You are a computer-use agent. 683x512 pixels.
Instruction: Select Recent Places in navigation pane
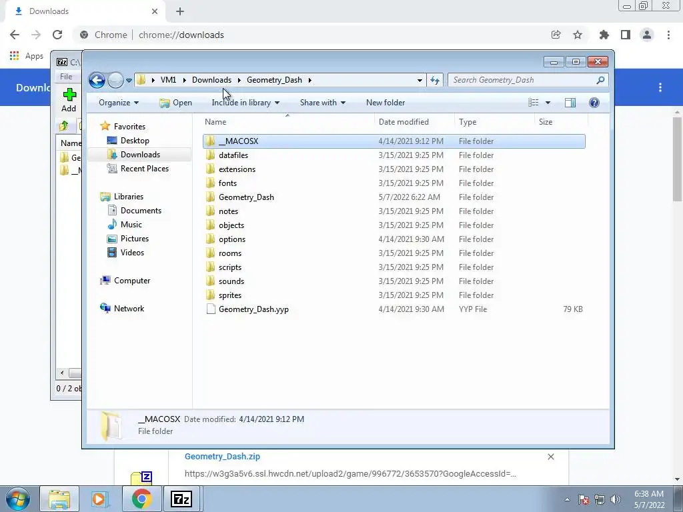[145, 169]
